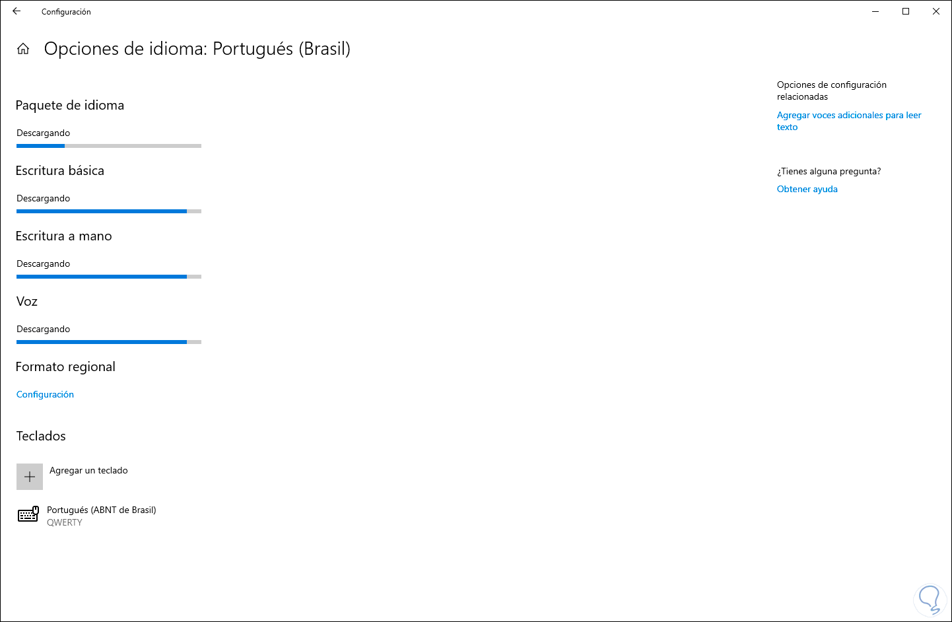Click the Voz download progress bar
952x622 pixels.
(x=109, y=342)
